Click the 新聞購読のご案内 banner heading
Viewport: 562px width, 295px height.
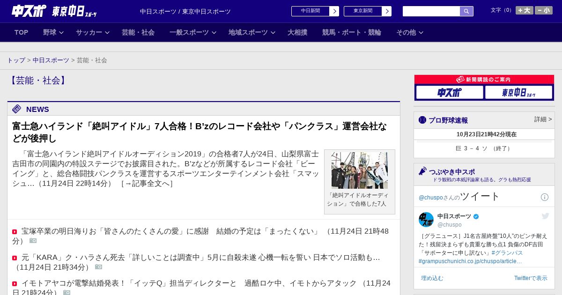484,80
